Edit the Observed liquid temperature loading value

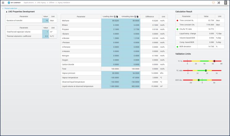[110, 82]
